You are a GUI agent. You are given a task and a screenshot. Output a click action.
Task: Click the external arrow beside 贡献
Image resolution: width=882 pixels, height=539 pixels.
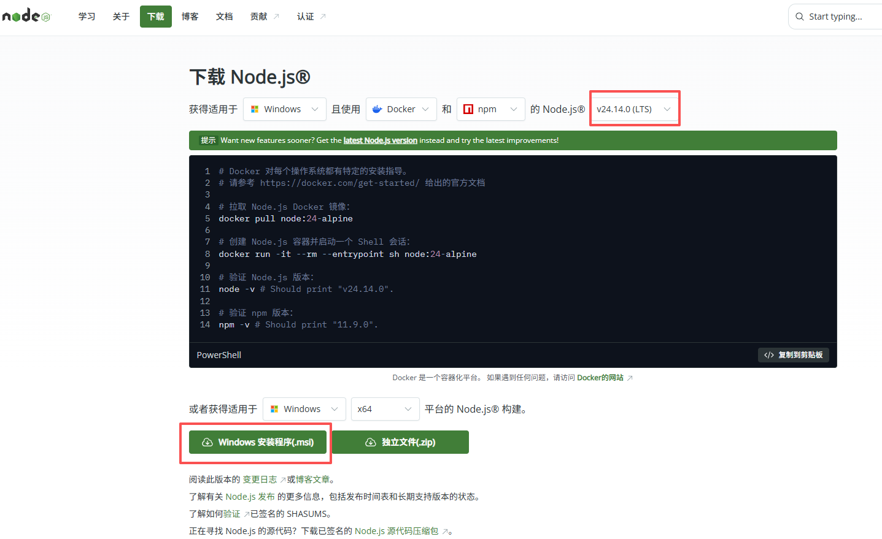(276, 17)
